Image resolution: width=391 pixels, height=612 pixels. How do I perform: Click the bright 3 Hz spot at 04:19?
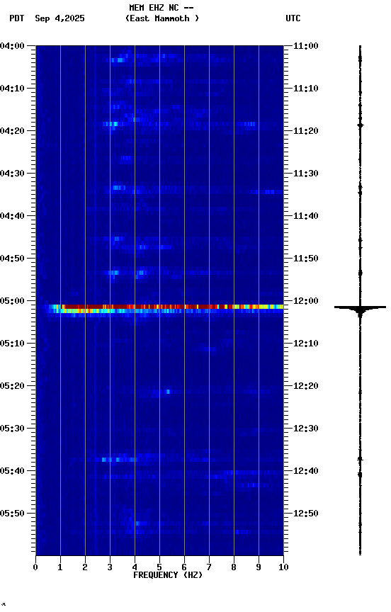pyautogui.click(x=112, y=124)
